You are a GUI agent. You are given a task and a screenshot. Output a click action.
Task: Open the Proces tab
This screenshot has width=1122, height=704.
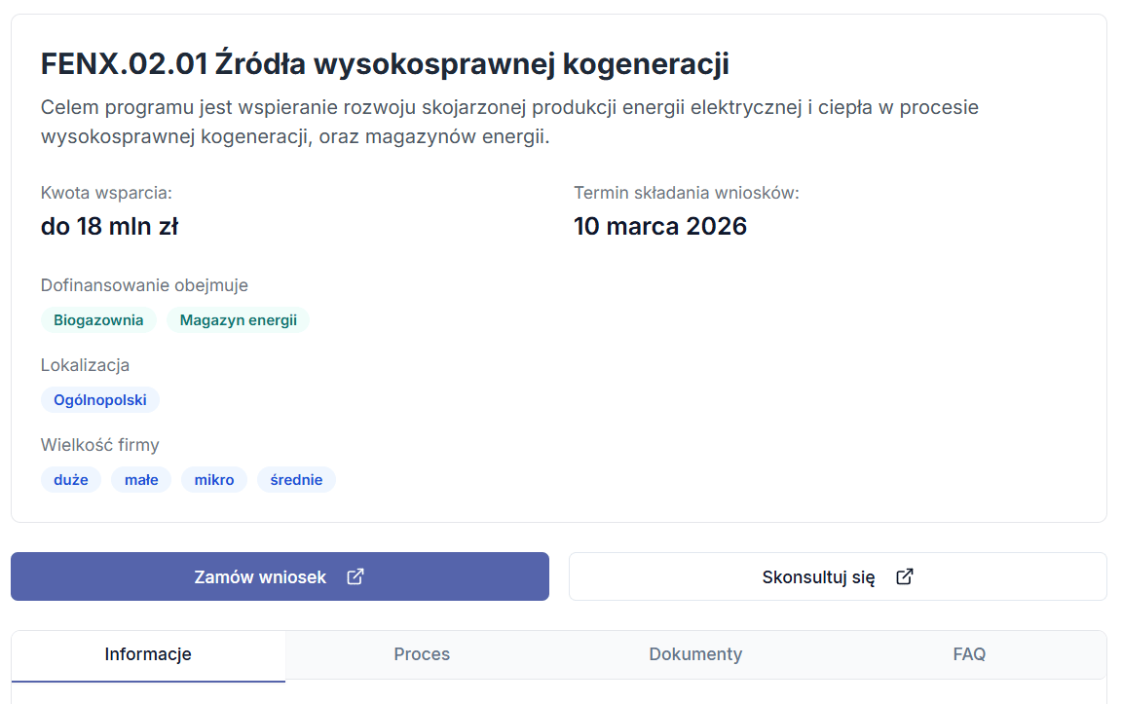(x=422, y=654)
